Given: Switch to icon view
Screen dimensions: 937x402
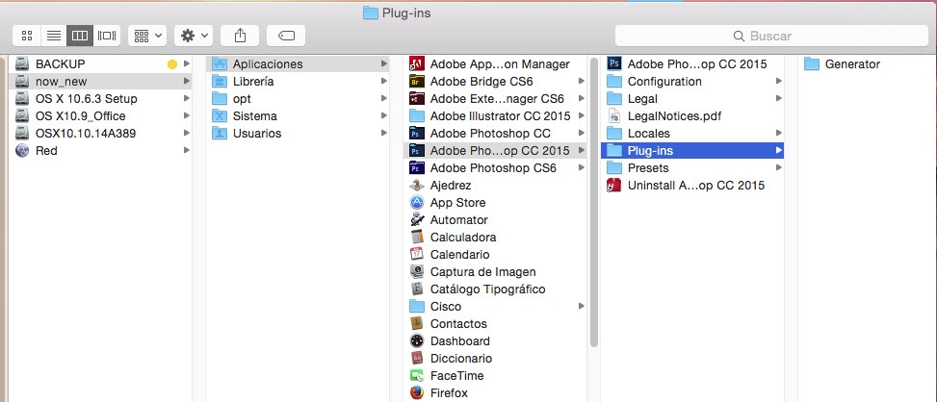Looking at the screenshot, I should click(x=27, y=36).
